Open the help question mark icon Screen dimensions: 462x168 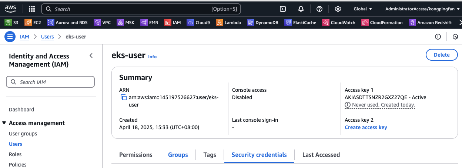pyautogui.click(x=319, y=9)
